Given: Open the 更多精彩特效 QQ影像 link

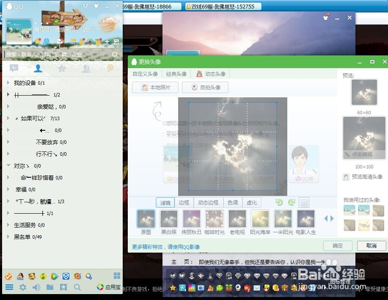Looking at the screenshot, I should [x=166, y=247].
